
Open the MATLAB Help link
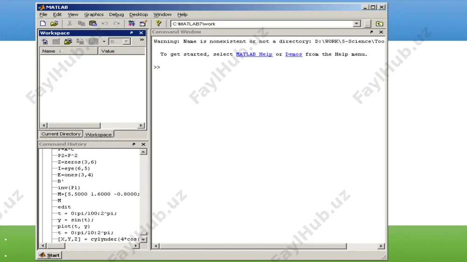tap(254, 55)
